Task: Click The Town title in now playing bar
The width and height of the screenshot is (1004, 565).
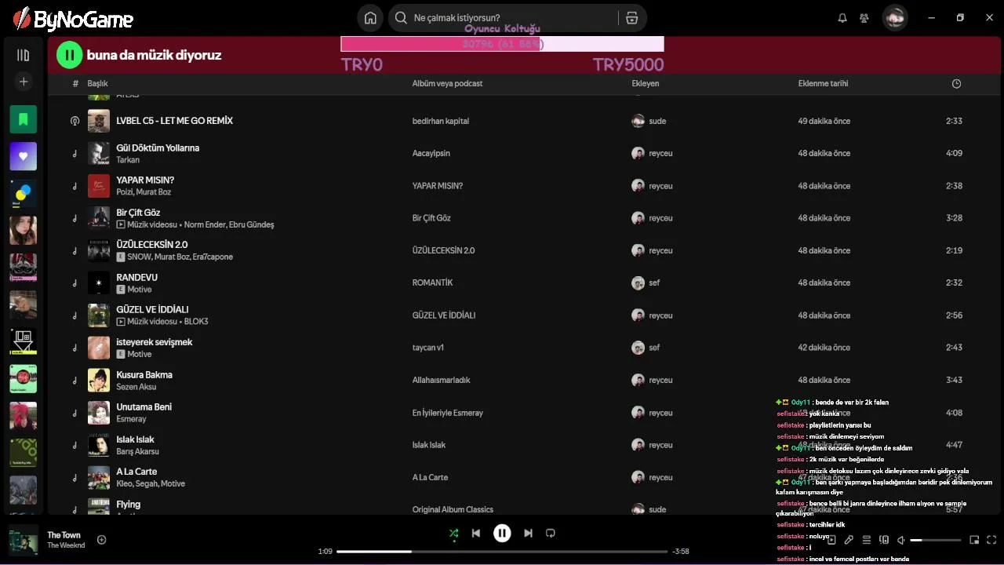Action: tap(64, 535)
